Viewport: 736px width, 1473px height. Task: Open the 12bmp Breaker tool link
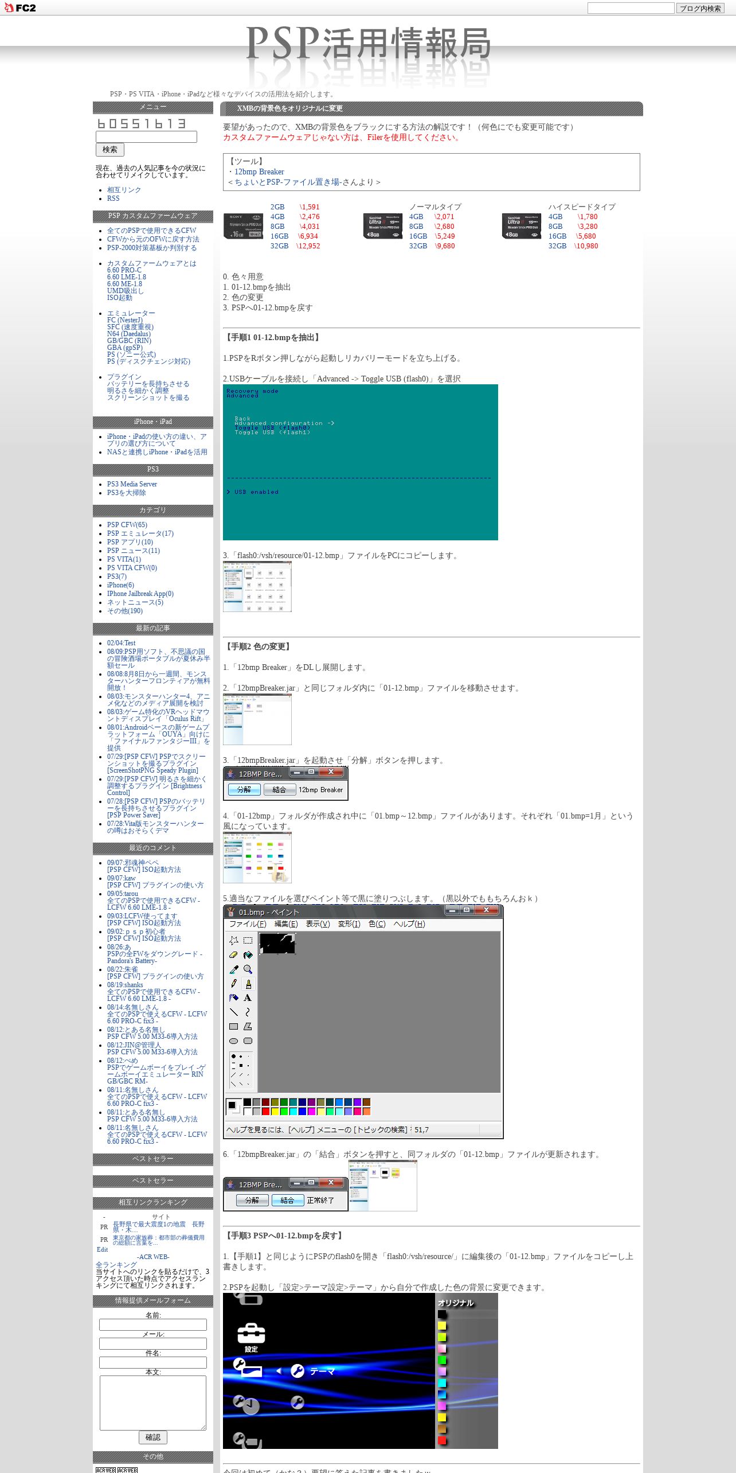coord(259,172)
